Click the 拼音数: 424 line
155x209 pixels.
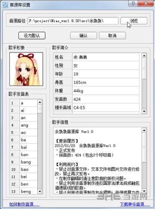tap(85, 155)
